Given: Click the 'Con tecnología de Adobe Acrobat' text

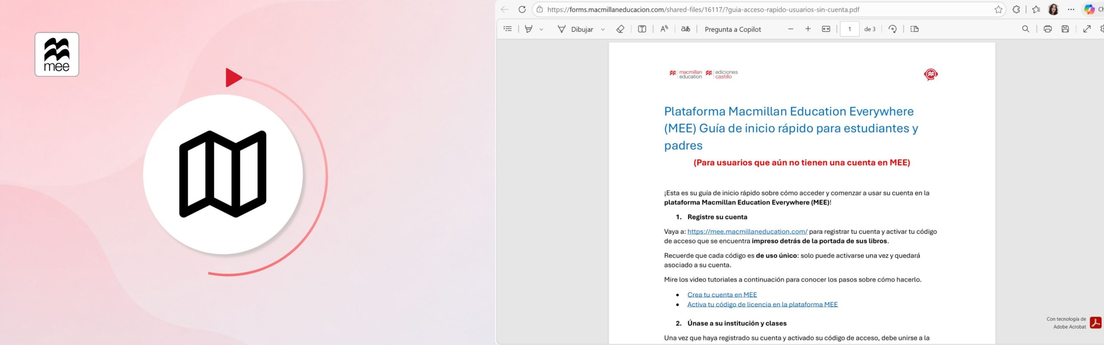Looking at the screenshot, I should pyautogui.click(x=1066, y=323).
